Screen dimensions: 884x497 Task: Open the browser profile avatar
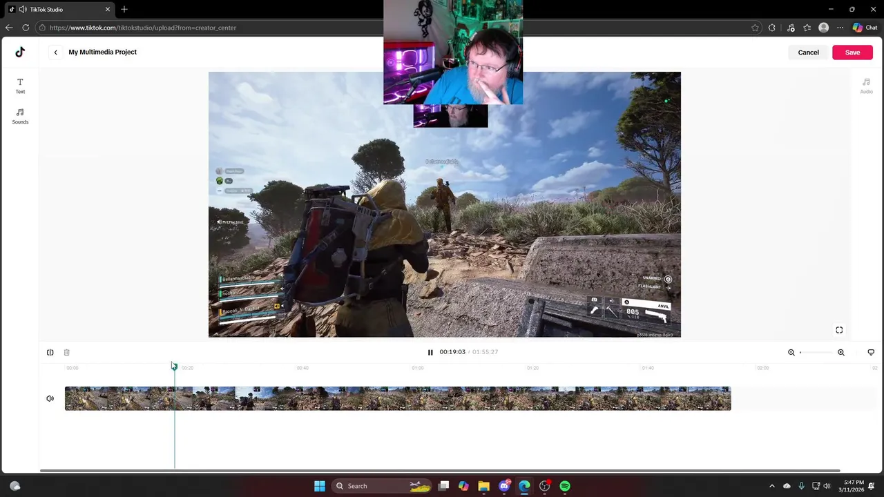(823, 28)
